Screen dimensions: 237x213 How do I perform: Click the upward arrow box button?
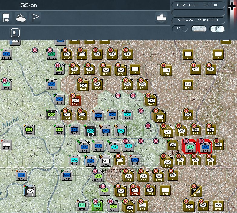[x=15, y=33]
